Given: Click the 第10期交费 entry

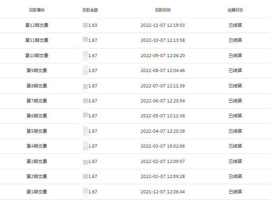Looking at the screenshot, I should tap(37, 56).
